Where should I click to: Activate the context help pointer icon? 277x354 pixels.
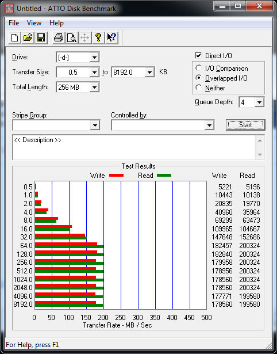111,38
